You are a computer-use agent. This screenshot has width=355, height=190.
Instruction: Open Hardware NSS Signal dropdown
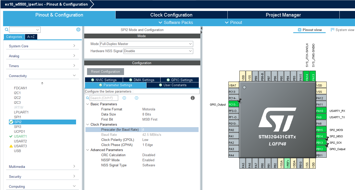158,51
